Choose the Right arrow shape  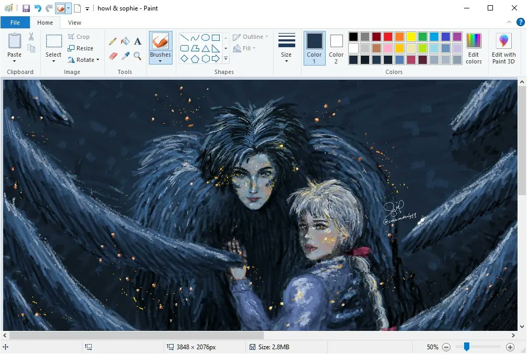216,59
